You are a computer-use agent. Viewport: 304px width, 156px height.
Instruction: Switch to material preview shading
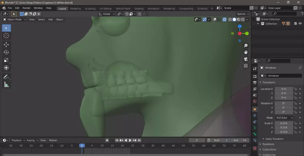(239, 19)
